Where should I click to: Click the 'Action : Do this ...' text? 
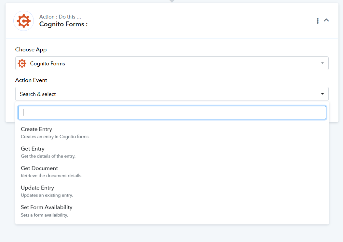coord(60,17)
